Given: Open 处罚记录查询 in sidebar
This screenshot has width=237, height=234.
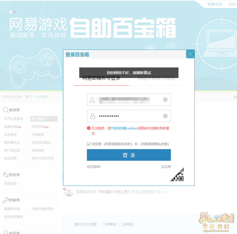Looking at the screenshot, I should [x=13, y=119].
